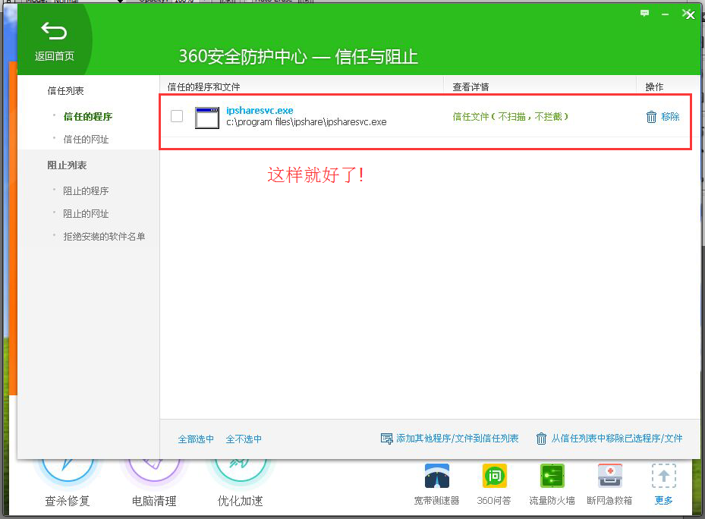Click the back arrow return-home icon
This screenshot has height=519, width=705.
54,31
